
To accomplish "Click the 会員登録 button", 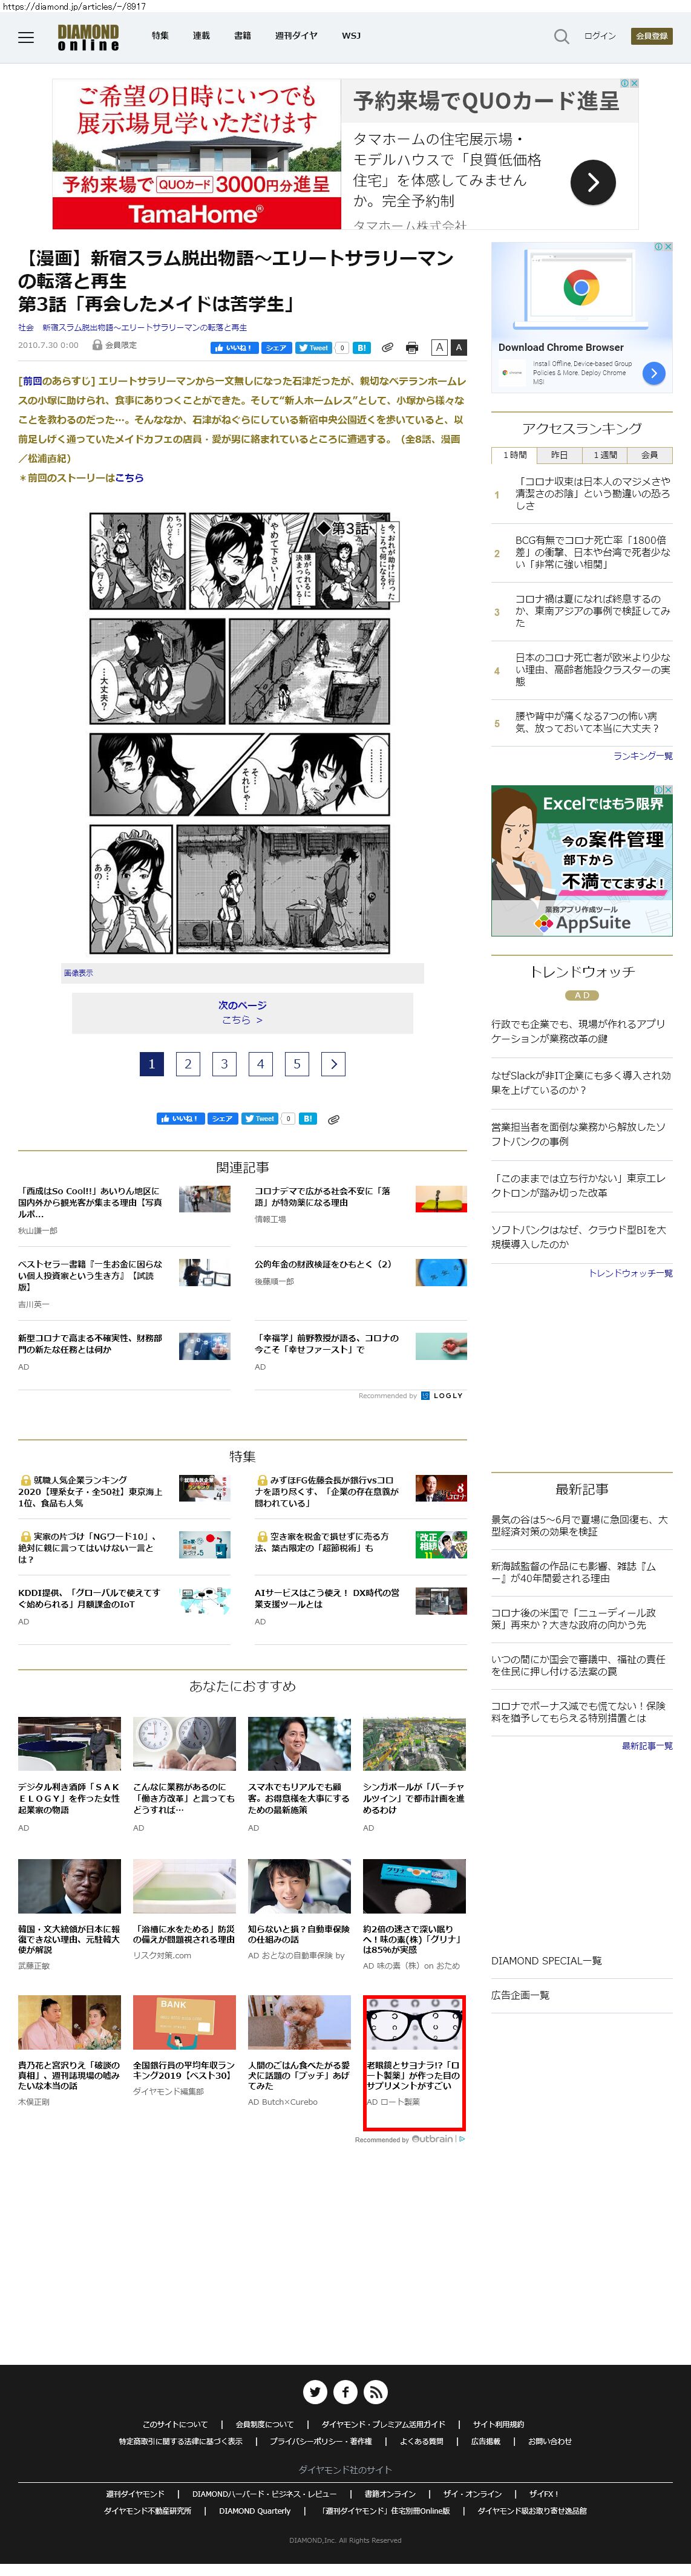I will coord(652,36).
